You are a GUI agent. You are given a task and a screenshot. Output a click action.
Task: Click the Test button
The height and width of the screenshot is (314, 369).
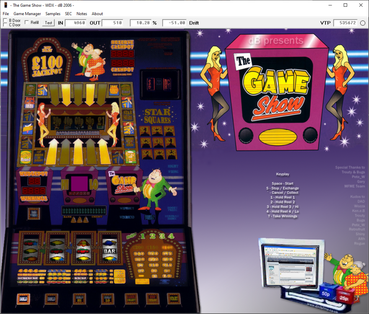[47, 23]
